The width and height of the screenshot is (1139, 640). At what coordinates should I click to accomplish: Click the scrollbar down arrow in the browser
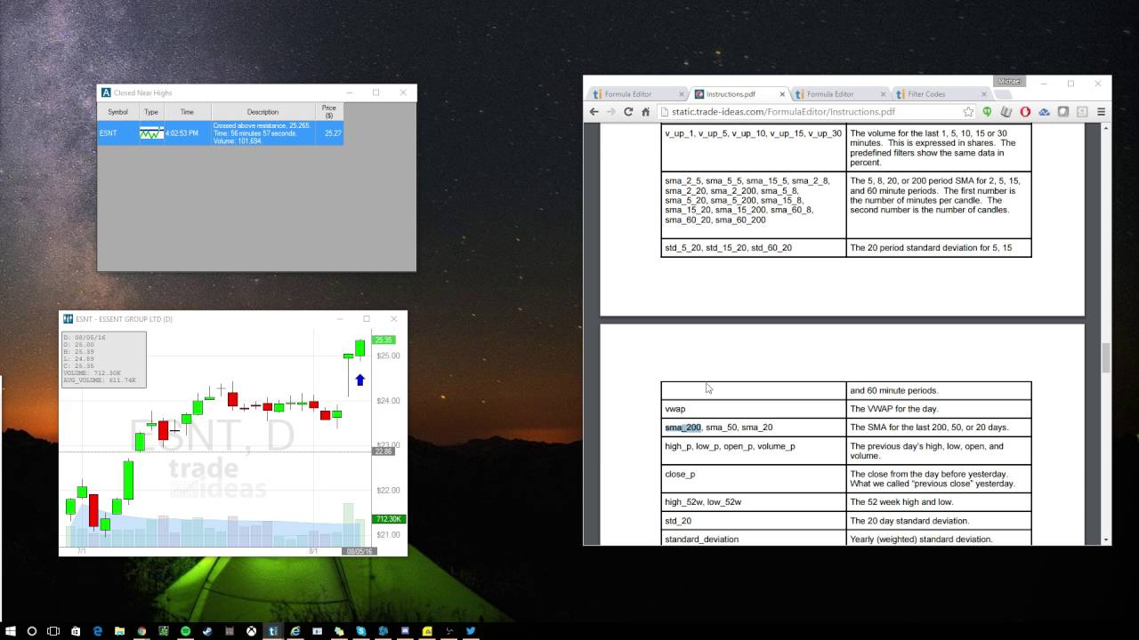coord(1106,540)
